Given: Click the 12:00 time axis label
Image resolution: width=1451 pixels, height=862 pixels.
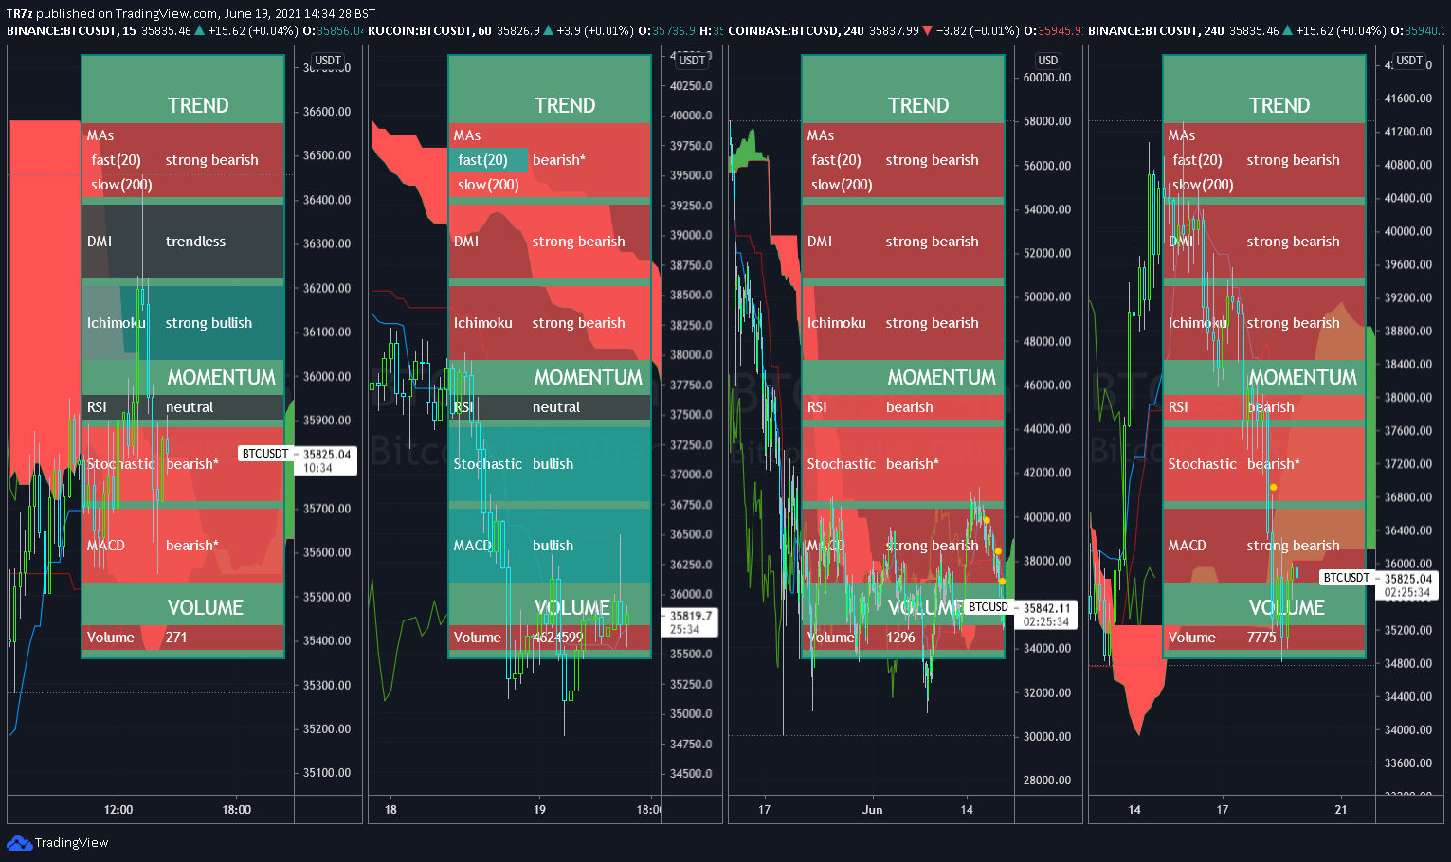Looking at the screenshot, I should click(118, 810).
